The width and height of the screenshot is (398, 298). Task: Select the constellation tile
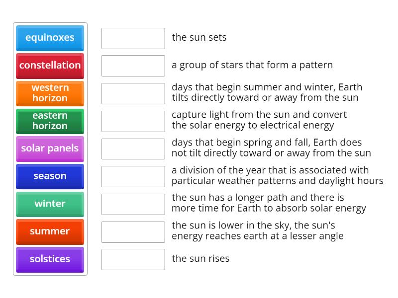[x=50, y=66]
